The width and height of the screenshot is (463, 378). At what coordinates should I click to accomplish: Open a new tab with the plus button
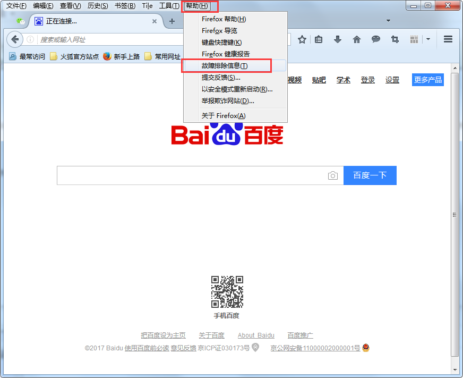pos(171,21)
